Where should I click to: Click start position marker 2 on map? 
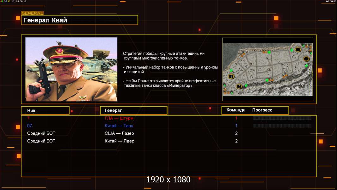[x=239, y=86]
